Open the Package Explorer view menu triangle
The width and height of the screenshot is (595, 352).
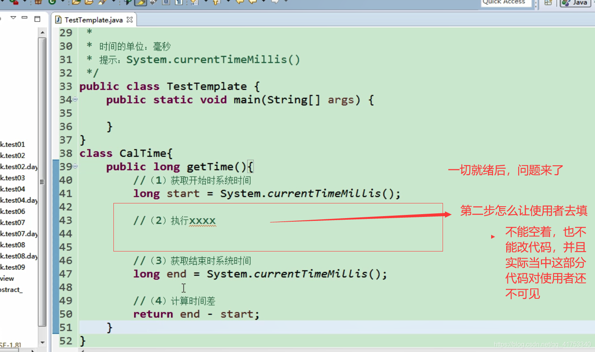(13, 17)
